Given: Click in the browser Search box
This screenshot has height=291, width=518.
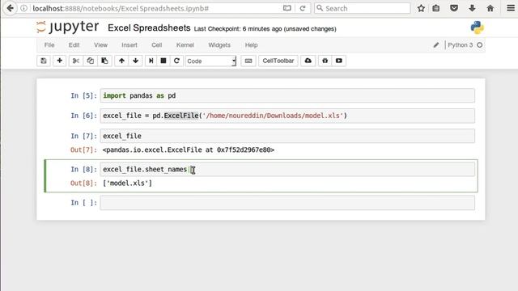Looking at the screenshot, I should point(362,8).
